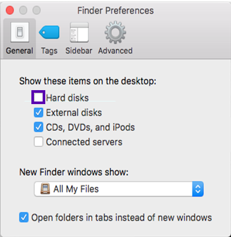Click the gray minimize window button

[x=23, y=10]
